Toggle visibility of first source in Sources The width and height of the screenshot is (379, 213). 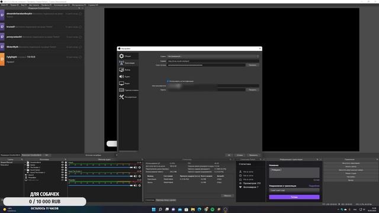tap(62, 162)
